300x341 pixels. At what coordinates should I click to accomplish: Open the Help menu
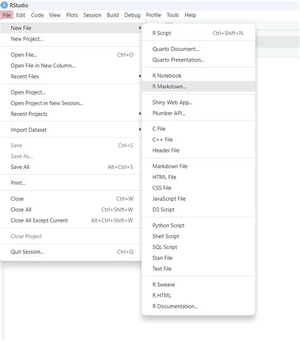191,15
